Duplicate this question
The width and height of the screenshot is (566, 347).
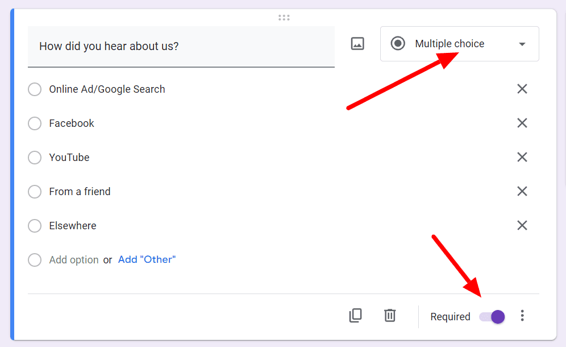point(356,316)
